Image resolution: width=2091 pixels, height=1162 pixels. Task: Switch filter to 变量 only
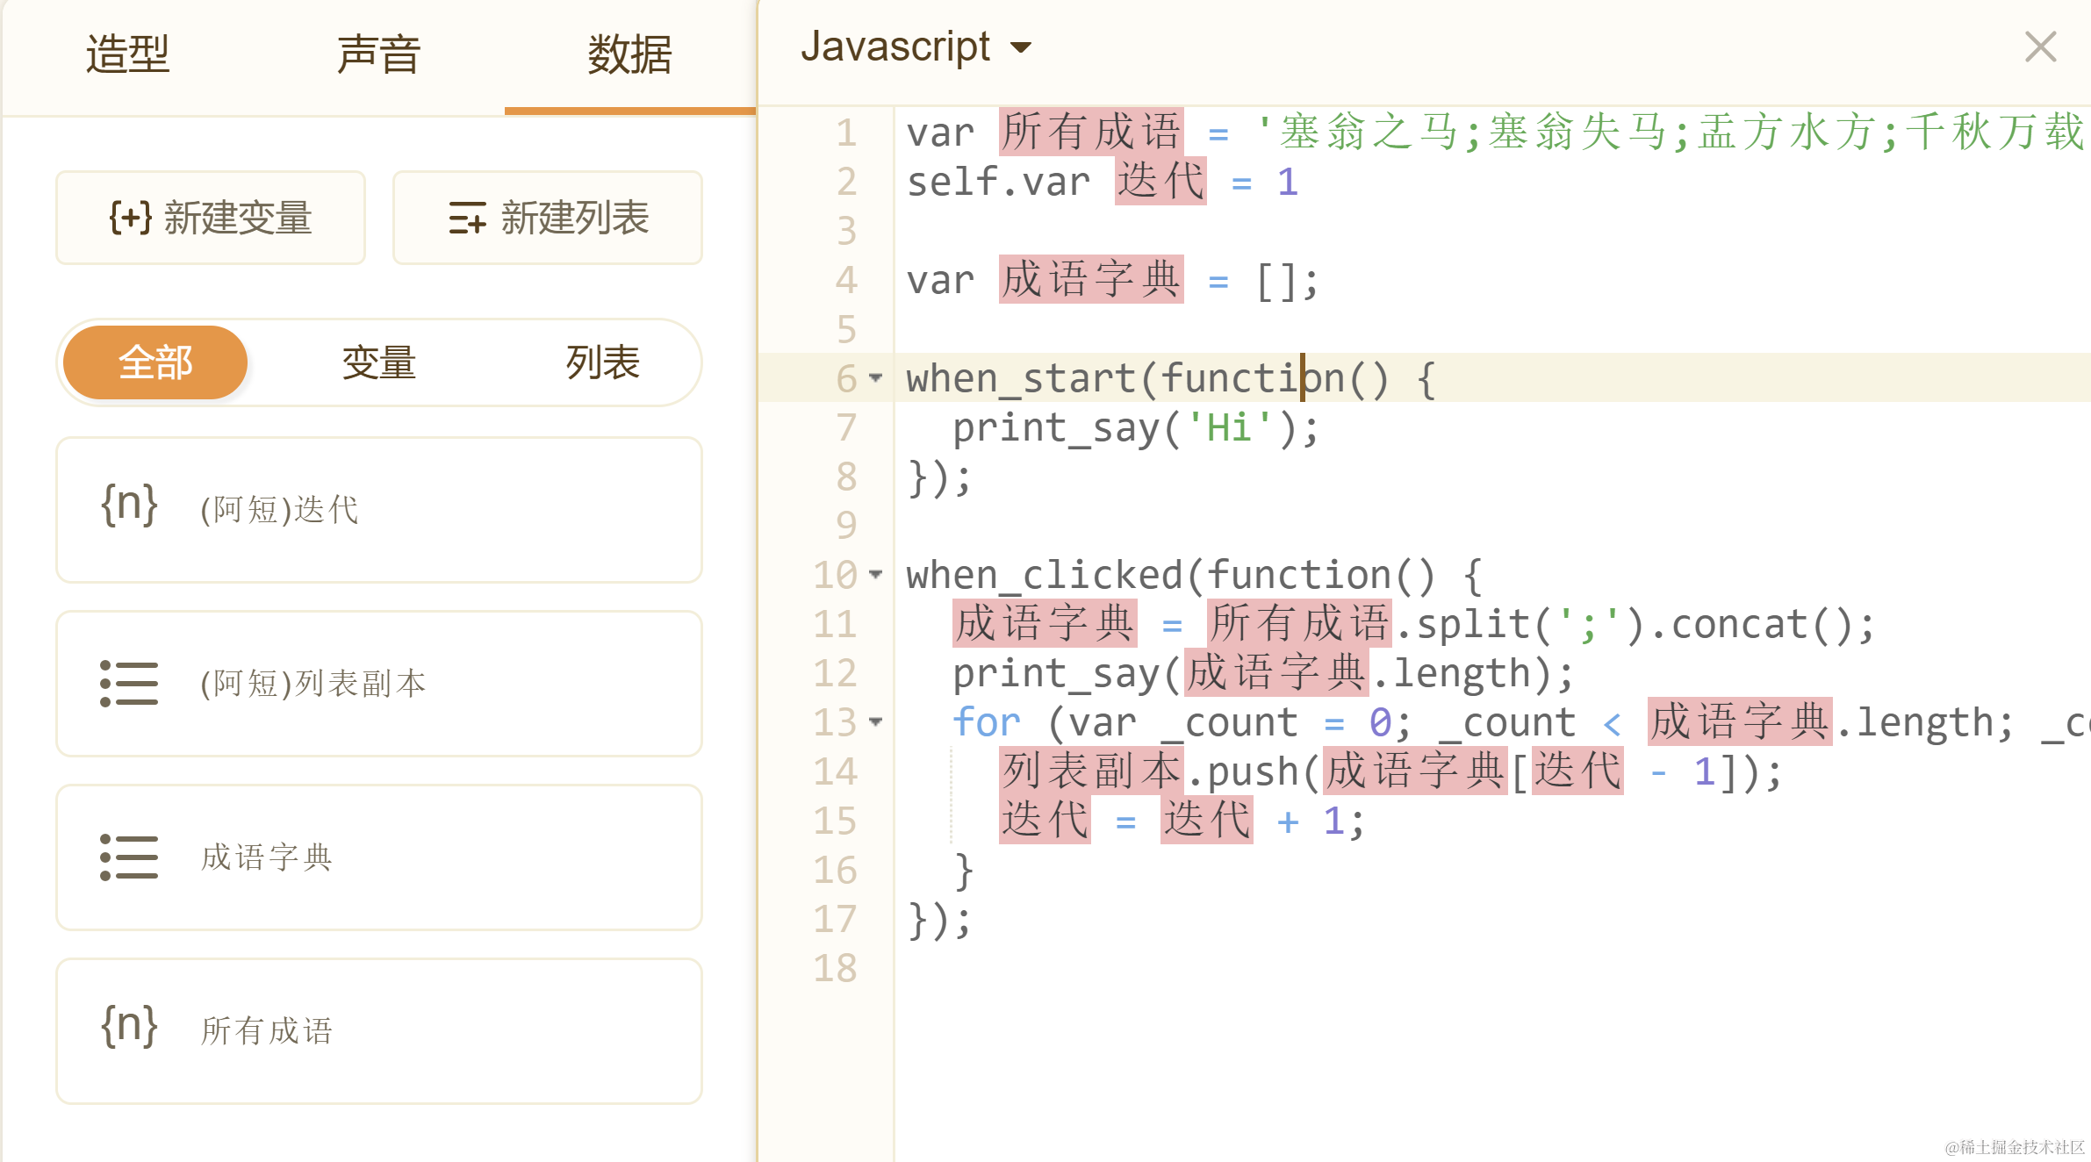click(x=378, y=362)
